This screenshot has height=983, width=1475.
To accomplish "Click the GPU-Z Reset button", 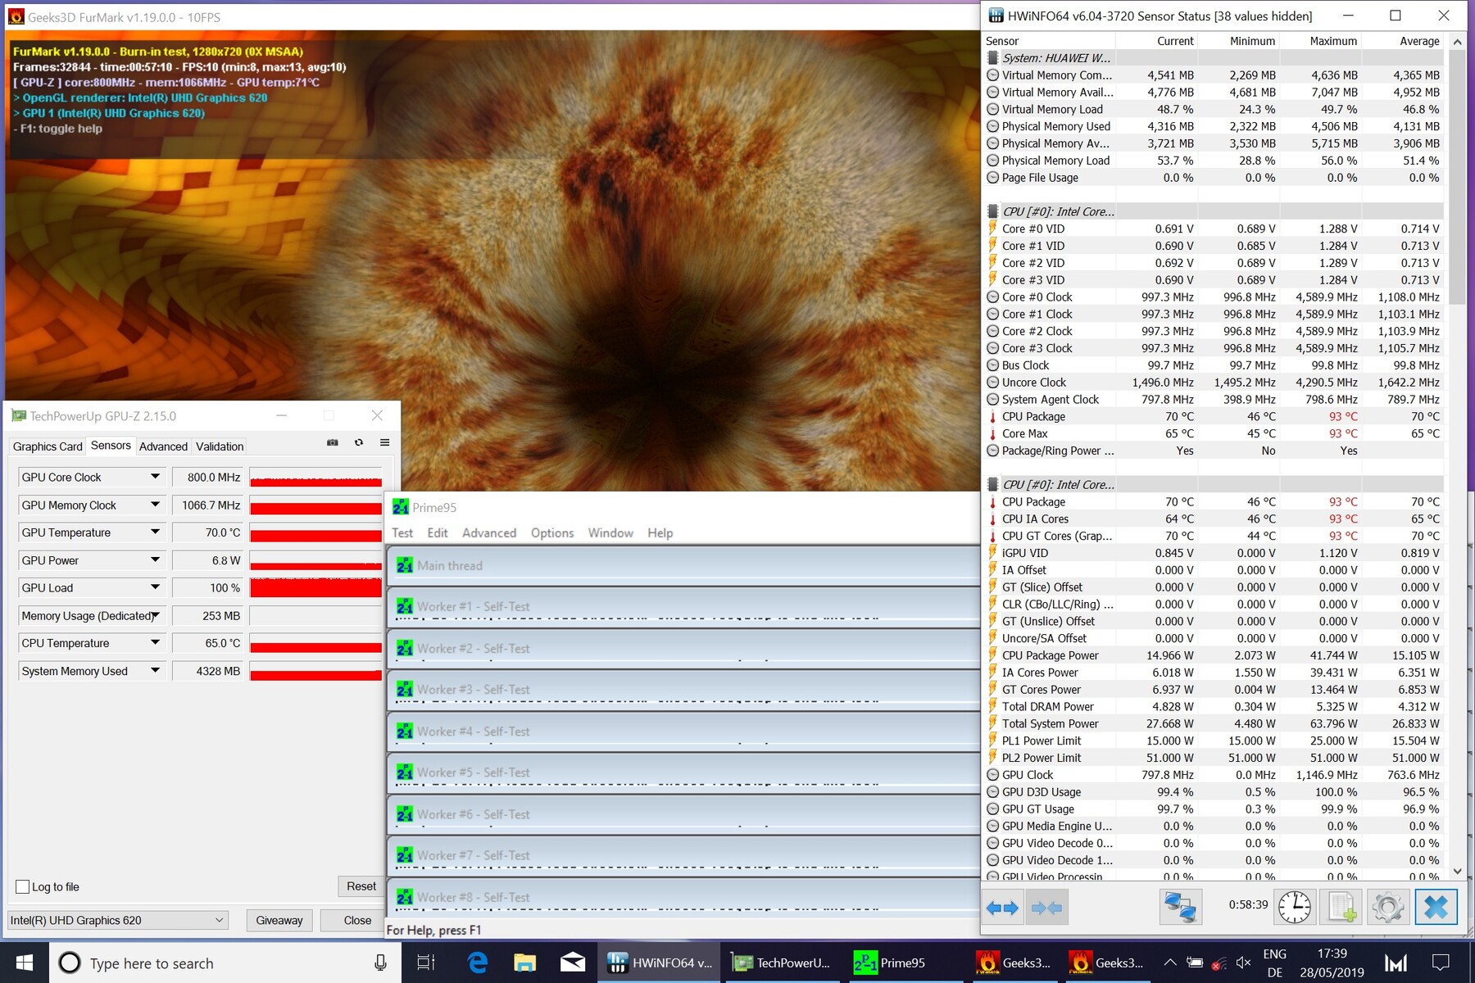I will click(361, 886).
